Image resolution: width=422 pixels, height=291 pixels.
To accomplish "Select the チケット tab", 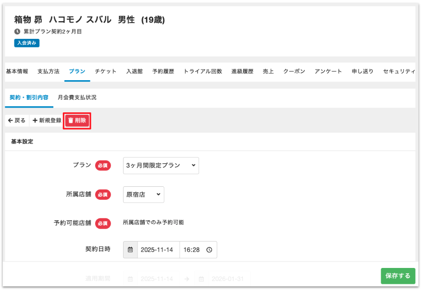I will point(106,71).
